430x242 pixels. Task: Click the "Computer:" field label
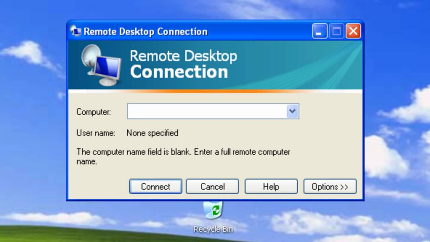click(94, 112)
